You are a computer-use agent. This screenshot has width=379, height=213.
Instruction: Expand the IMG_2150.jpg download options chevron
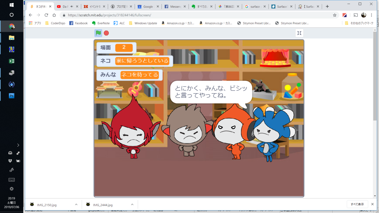tap(76, 204)
